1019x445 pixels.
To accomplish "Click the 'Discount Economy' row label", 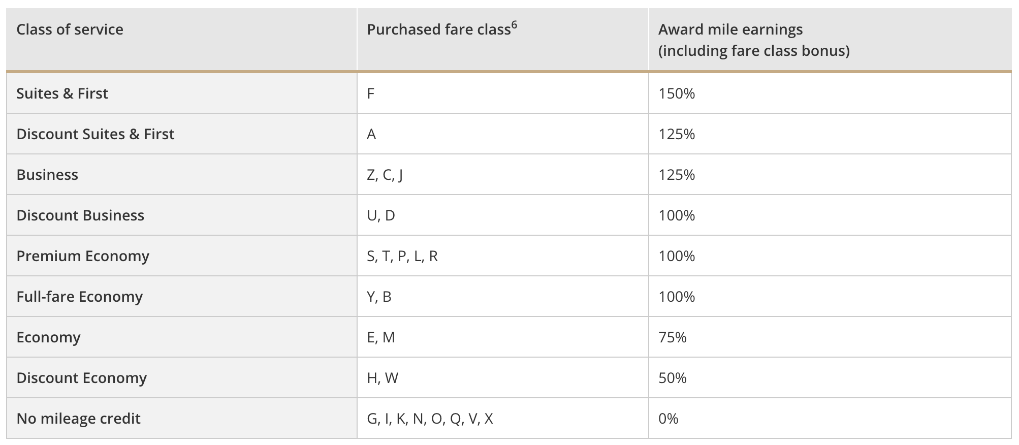I will [81, 378].
